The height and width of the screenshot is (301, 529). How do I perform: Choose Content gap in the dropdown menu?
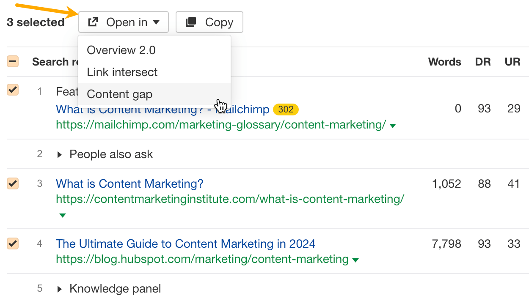click(x=120, y=94)
